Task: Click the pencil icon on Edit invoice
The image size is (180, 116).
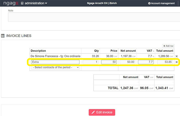Action: (x=93, y=112)
